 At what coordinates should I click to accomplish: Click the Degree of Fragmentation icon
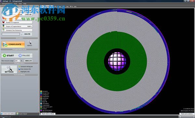pyautogui.click(x=4, y=26)
